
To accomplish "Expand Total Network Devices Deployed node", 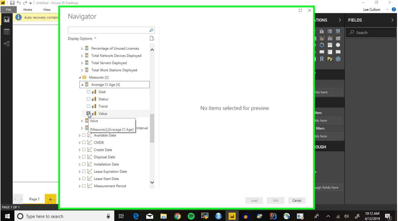I will click(x=82, y=56).
